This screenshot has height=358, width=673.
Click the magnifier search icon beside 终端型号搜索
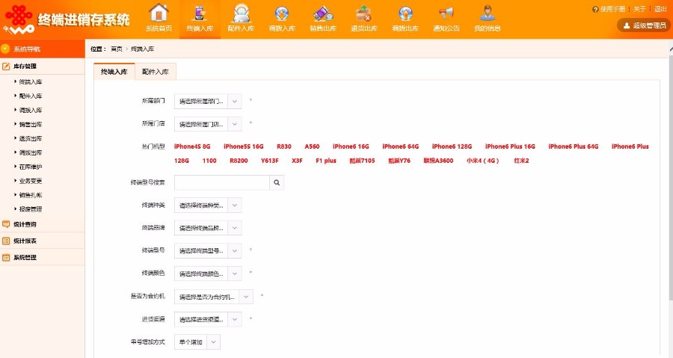coord(277,182)
